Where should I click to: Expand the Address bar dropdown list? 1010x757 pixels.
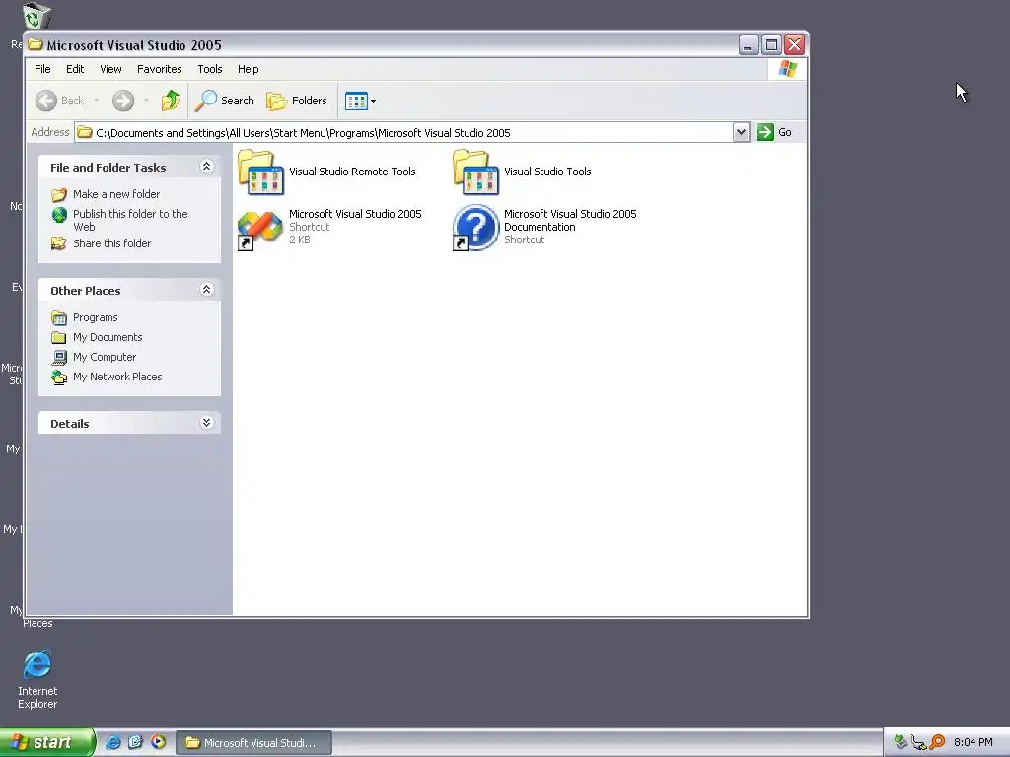pos(741,133)
